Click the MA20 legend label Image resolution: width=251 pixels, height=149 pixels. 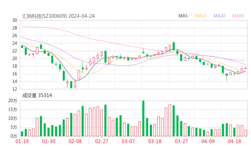[x=219, y=16]
